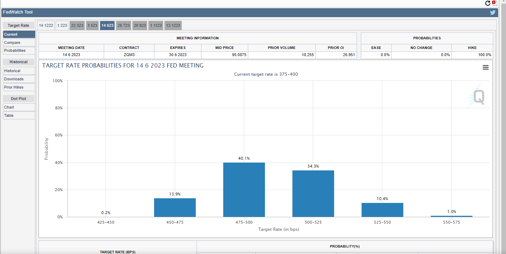Click the 450-475 bar in chart
This screenshot has height=254, width=506.
point(175,208)
